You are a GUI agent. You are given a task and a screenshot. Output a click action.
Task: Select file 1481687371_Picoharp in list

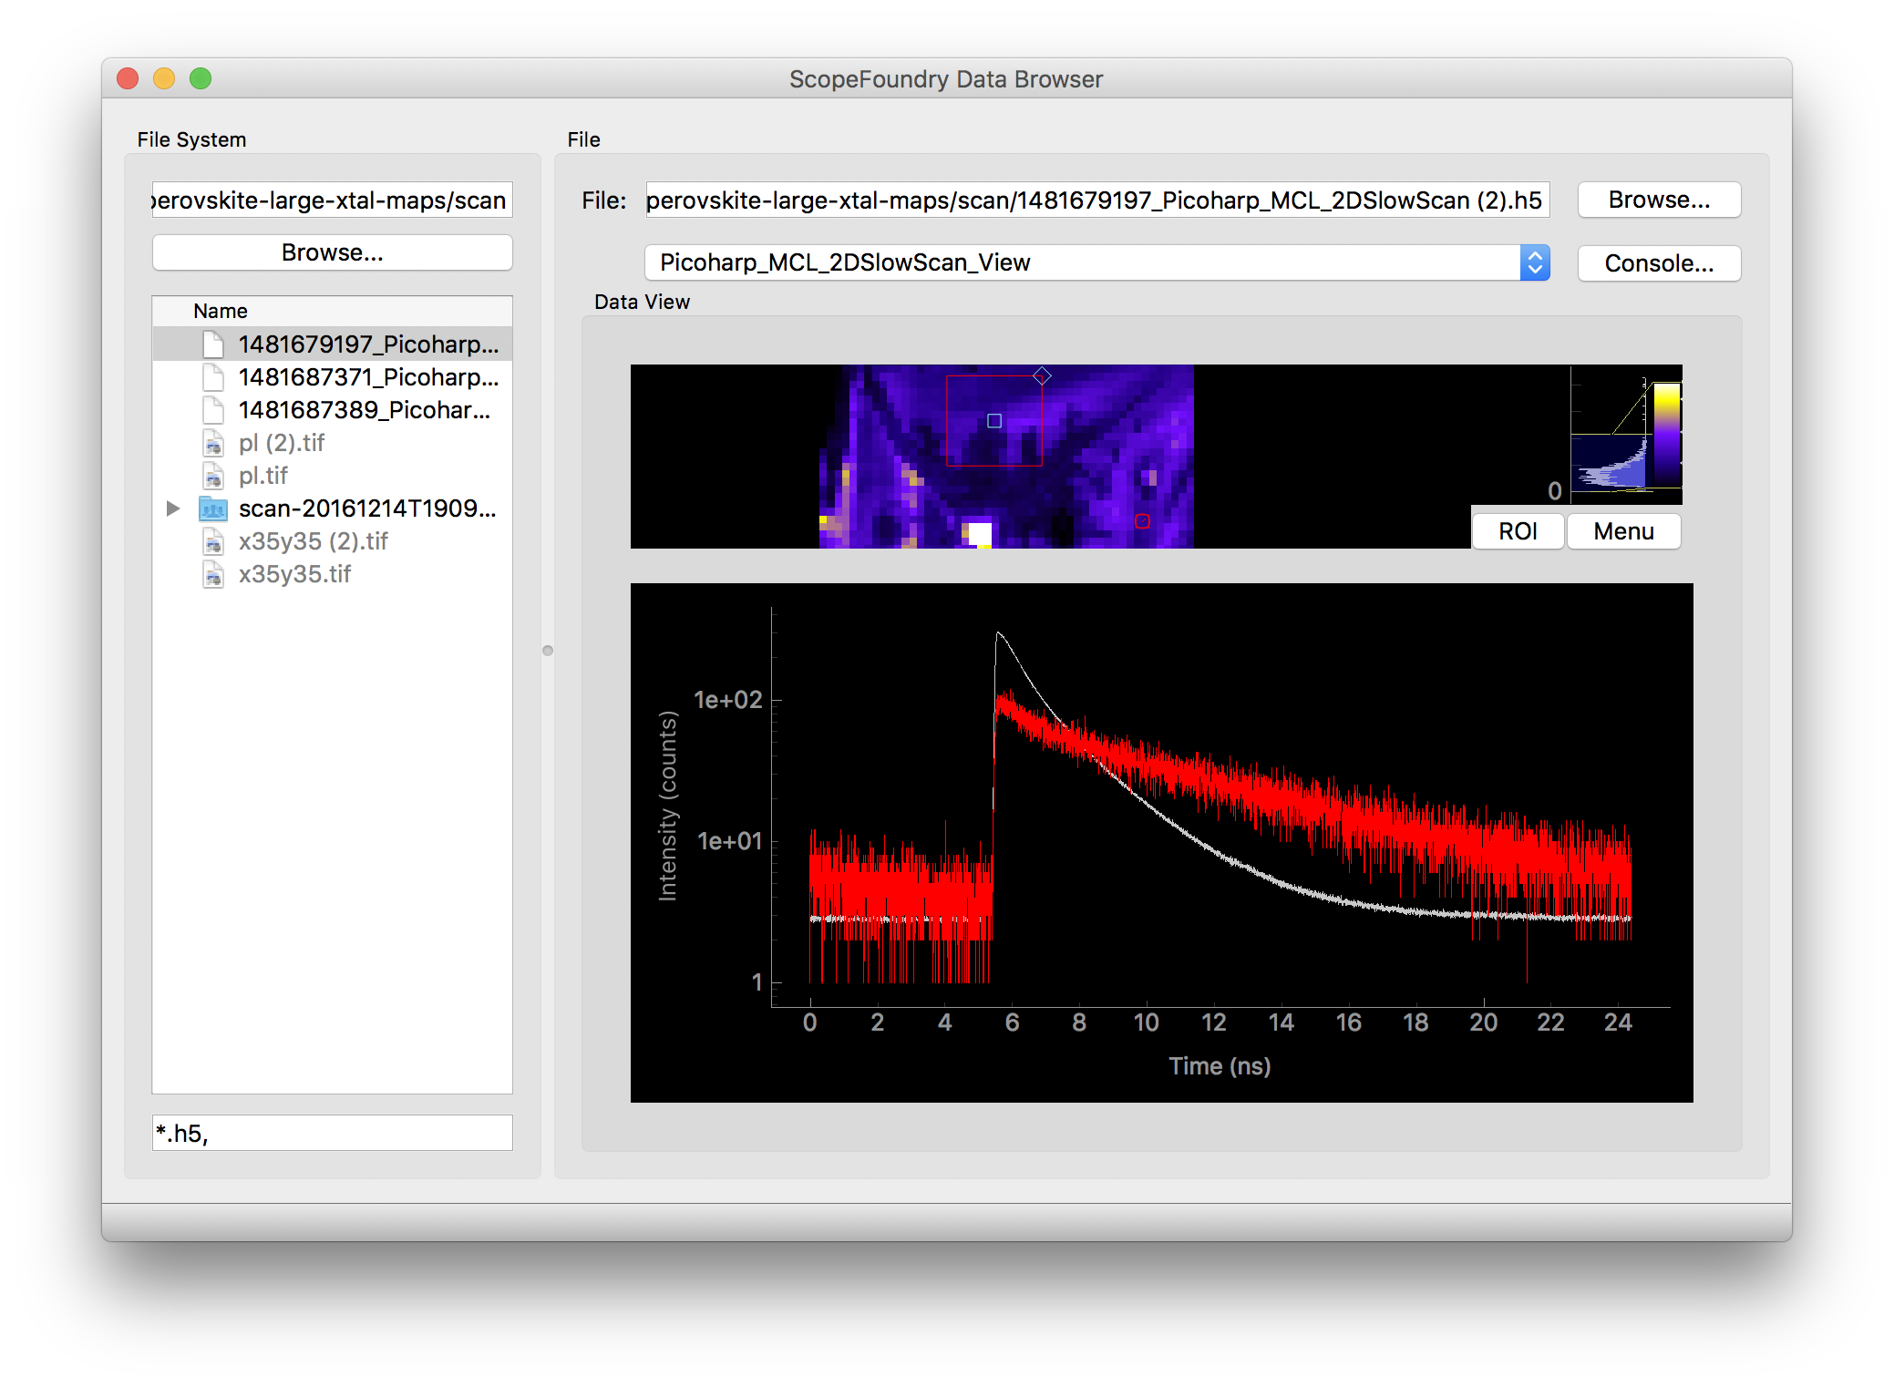click(332, 376)
